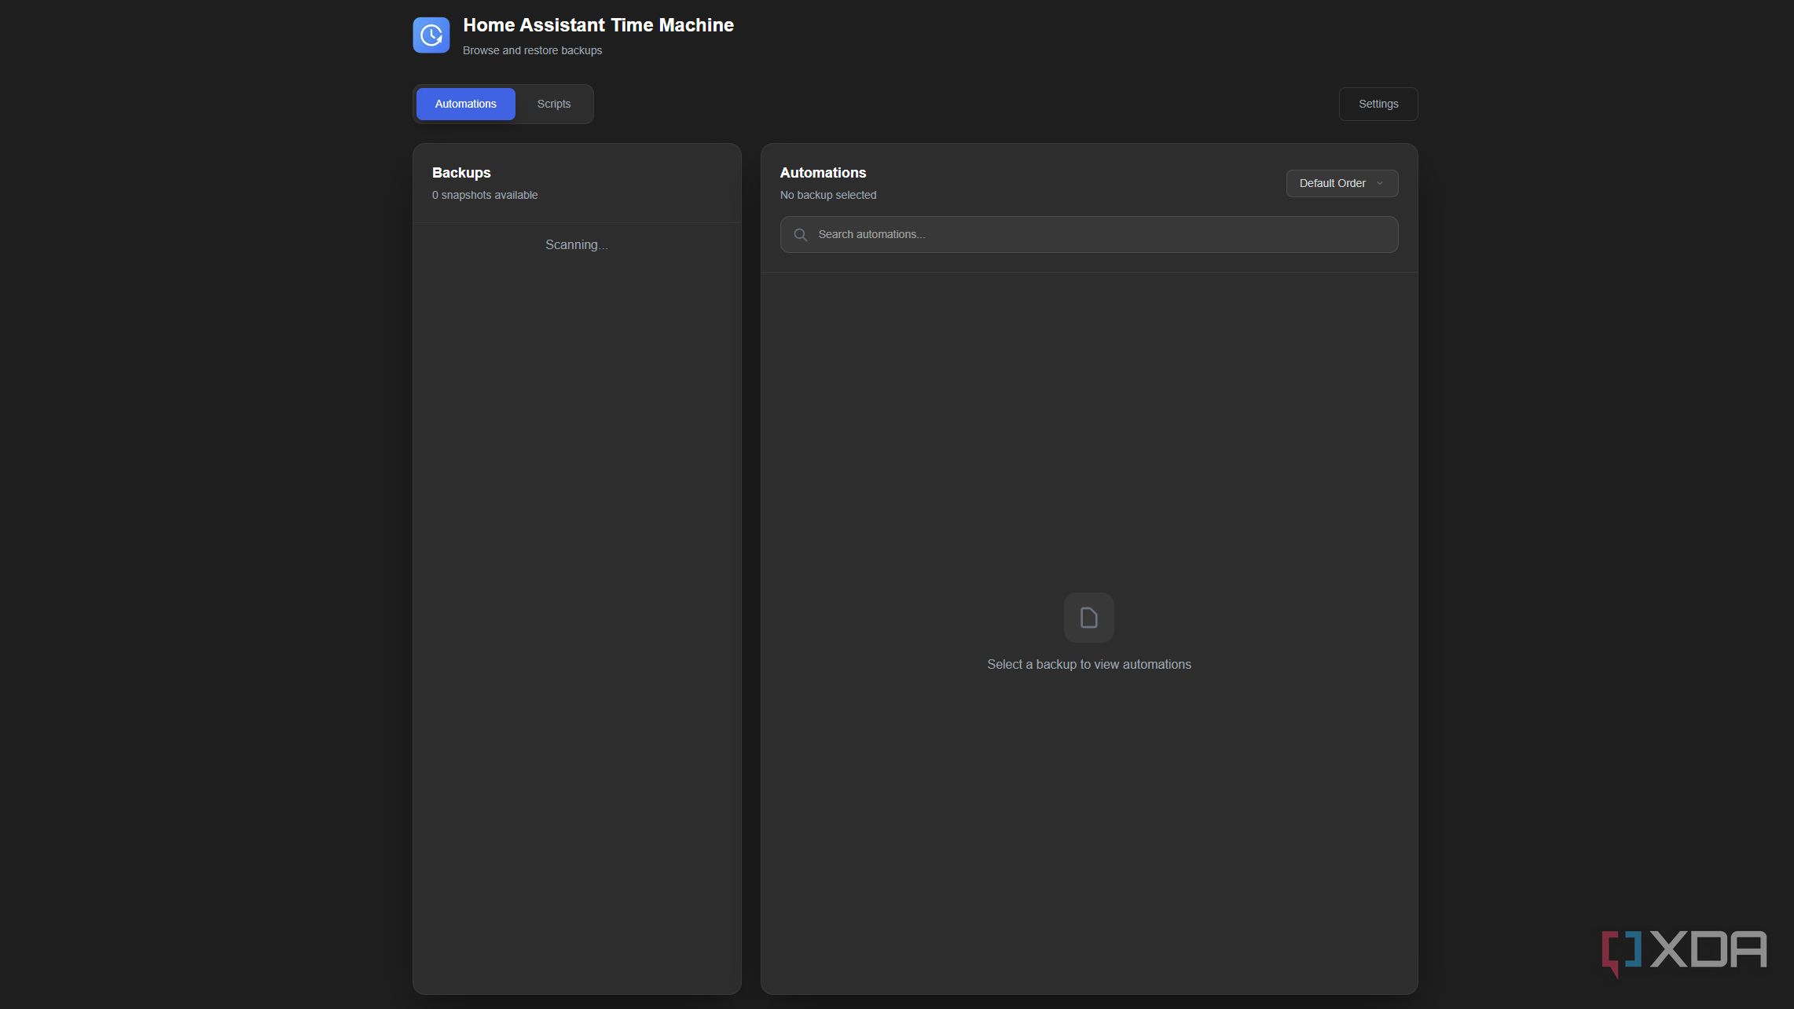Click '0 snapshots available' text
This screenshot has height=1009, width=1794.
(485, 195)
